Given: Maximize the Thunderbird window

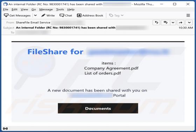Looking at the screenshot, I should click(175, 4).
